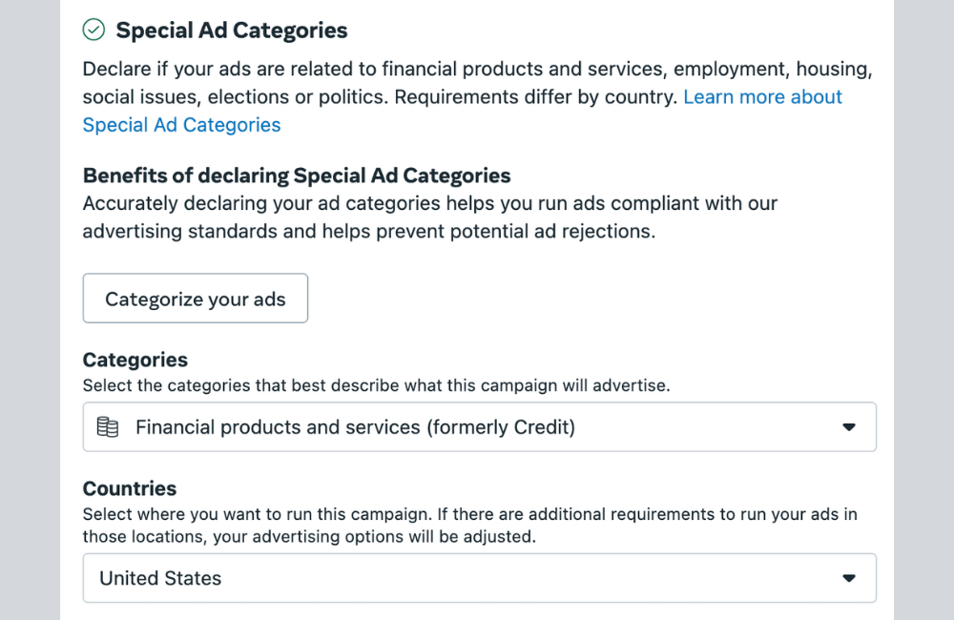Click the Categories heading label
954x620 pixels.
coord(135,360)
